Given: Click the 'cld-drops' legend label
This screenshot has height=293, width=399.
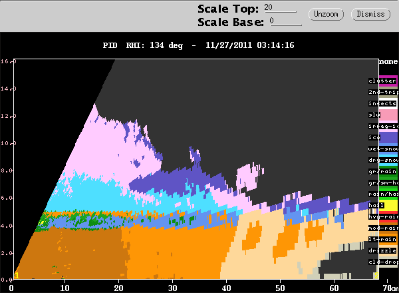Looking at the screenshot, I should click(x=384, y=262).
